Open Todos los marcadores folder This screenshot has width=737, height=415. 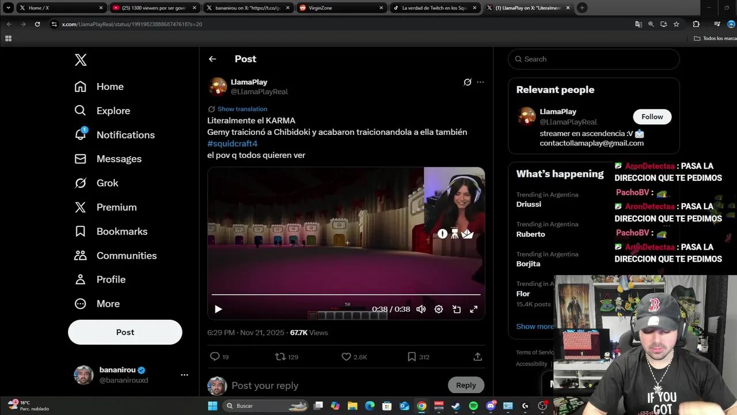pos(715,38)
